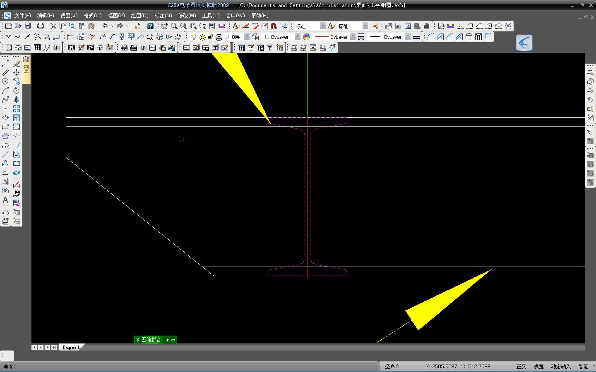Select the Hatch fill tool

(5, 181)
